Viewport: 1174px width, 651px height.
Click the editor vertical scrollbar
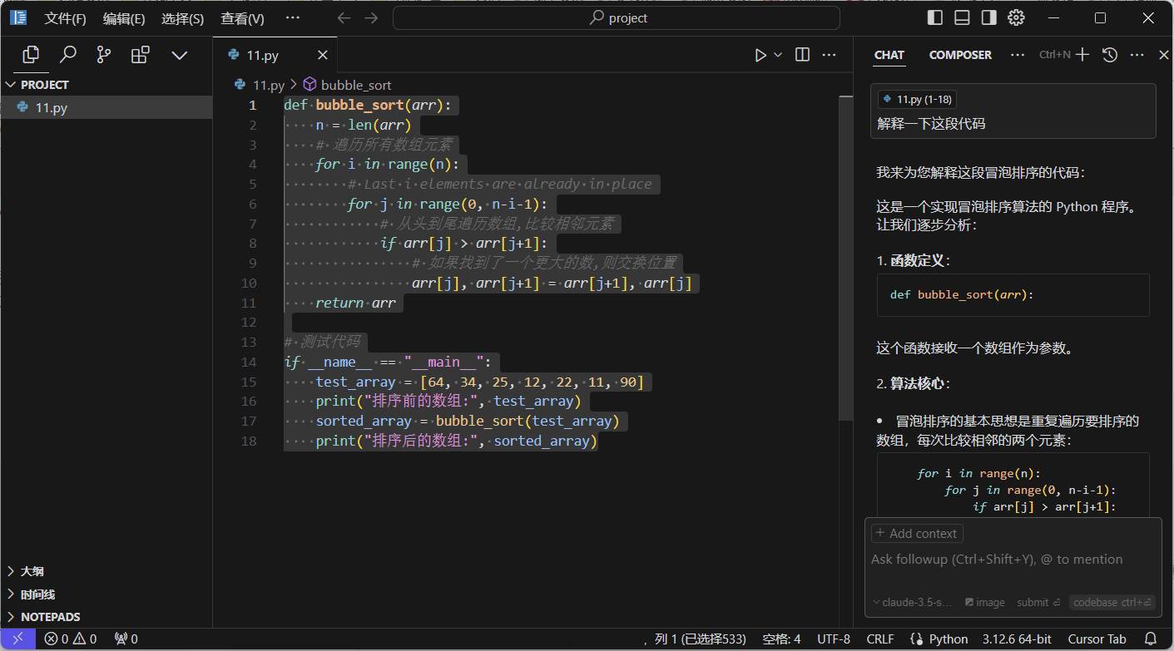click(845, 258)
